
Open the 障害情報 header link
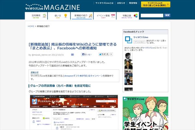(133, 3)
